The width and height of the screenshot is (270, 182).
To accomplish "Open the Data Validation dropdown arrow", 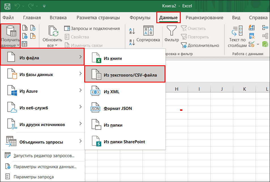I will click(x=258, y=44).
